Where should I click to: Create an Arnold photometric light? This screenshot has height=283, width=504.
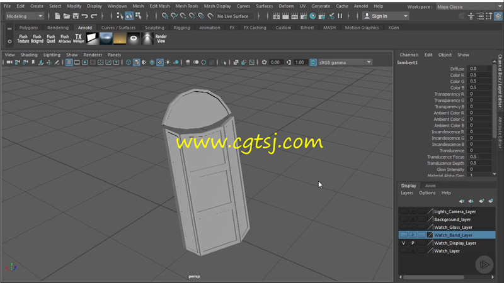click(x=147, y=38)
